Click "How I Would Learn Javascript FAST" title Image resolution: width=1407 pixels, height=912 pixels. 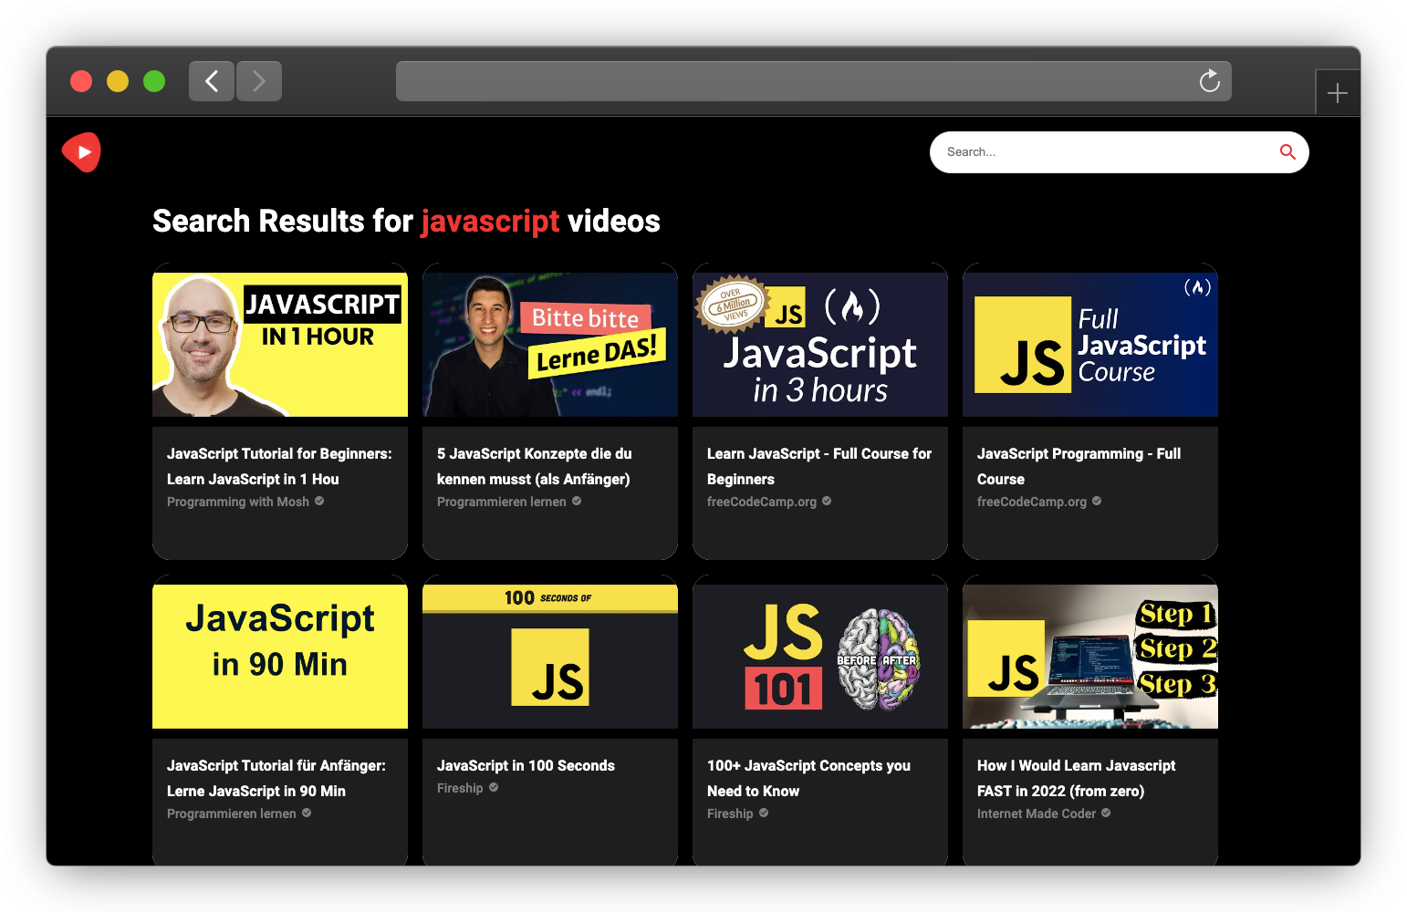[x=1077, y=778]
